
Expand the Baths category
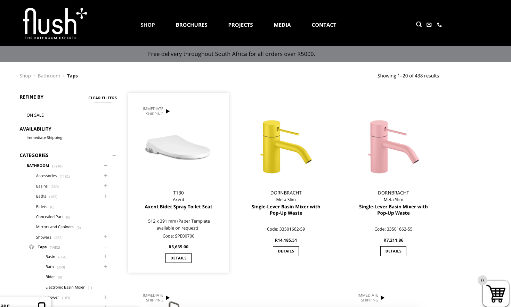(106, 196)
